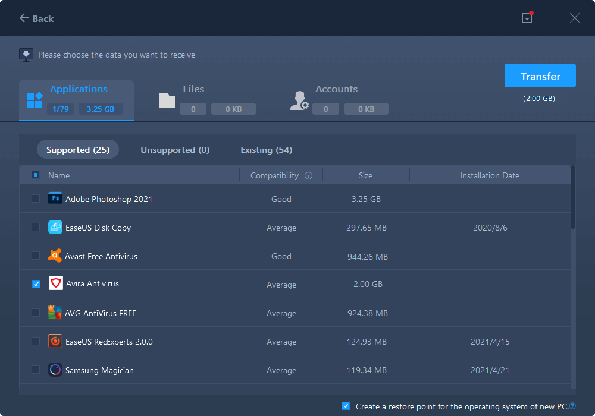Image resolution: width=595 pixels, height=416 pixels.
Task: Click the 2021/4/21 installation date
Action: (x=490, y=370)
